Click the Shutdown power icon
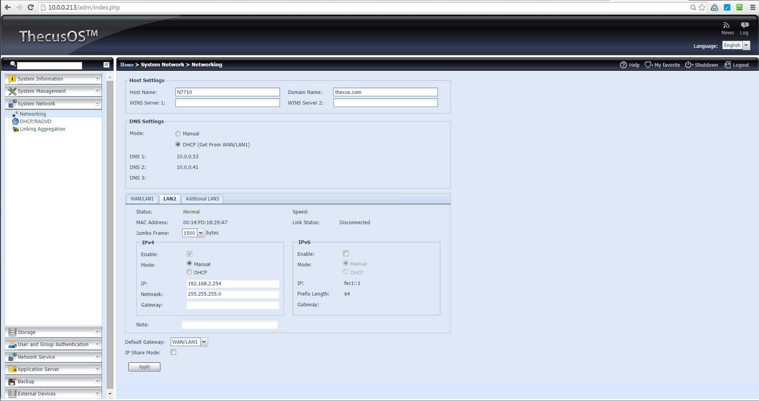 click(688, 65)
